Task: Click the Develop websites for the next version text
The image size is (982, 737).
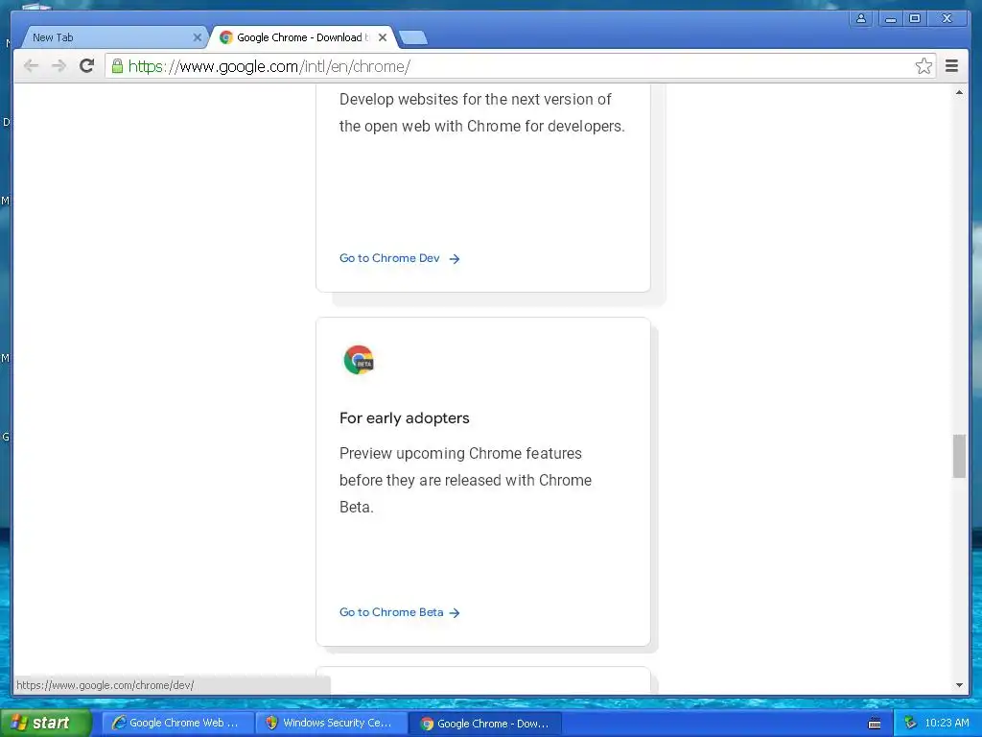Action: point(481,113)
